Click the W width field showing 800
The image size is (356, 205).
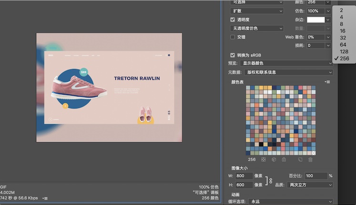(244, 176)
